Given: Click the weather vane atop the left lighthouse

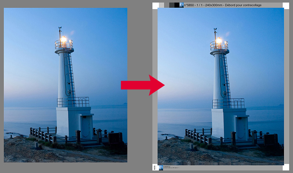Looking at the screenshot, I should (x=60, y=28).
